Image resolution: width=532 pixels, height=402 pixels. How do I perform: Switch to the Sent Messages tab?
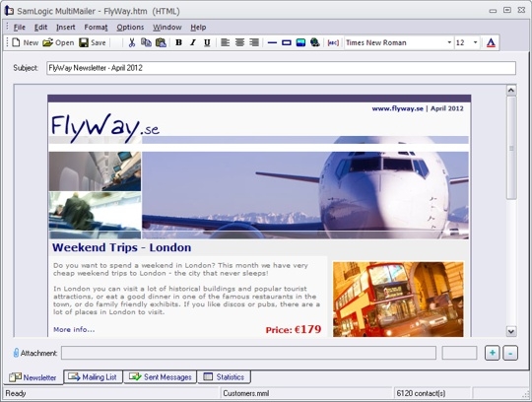click(161, 377)
